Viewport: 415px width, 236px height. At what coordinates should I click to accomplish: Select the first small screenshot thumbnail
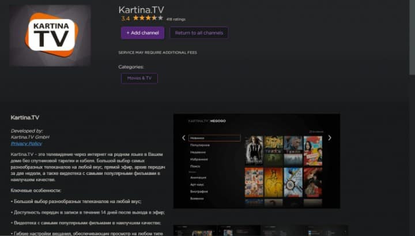click(x=195, y=231)
